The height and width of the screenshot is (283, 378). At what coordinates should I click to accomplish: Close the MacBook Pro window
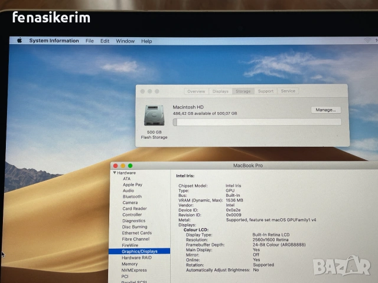(116, 166)
